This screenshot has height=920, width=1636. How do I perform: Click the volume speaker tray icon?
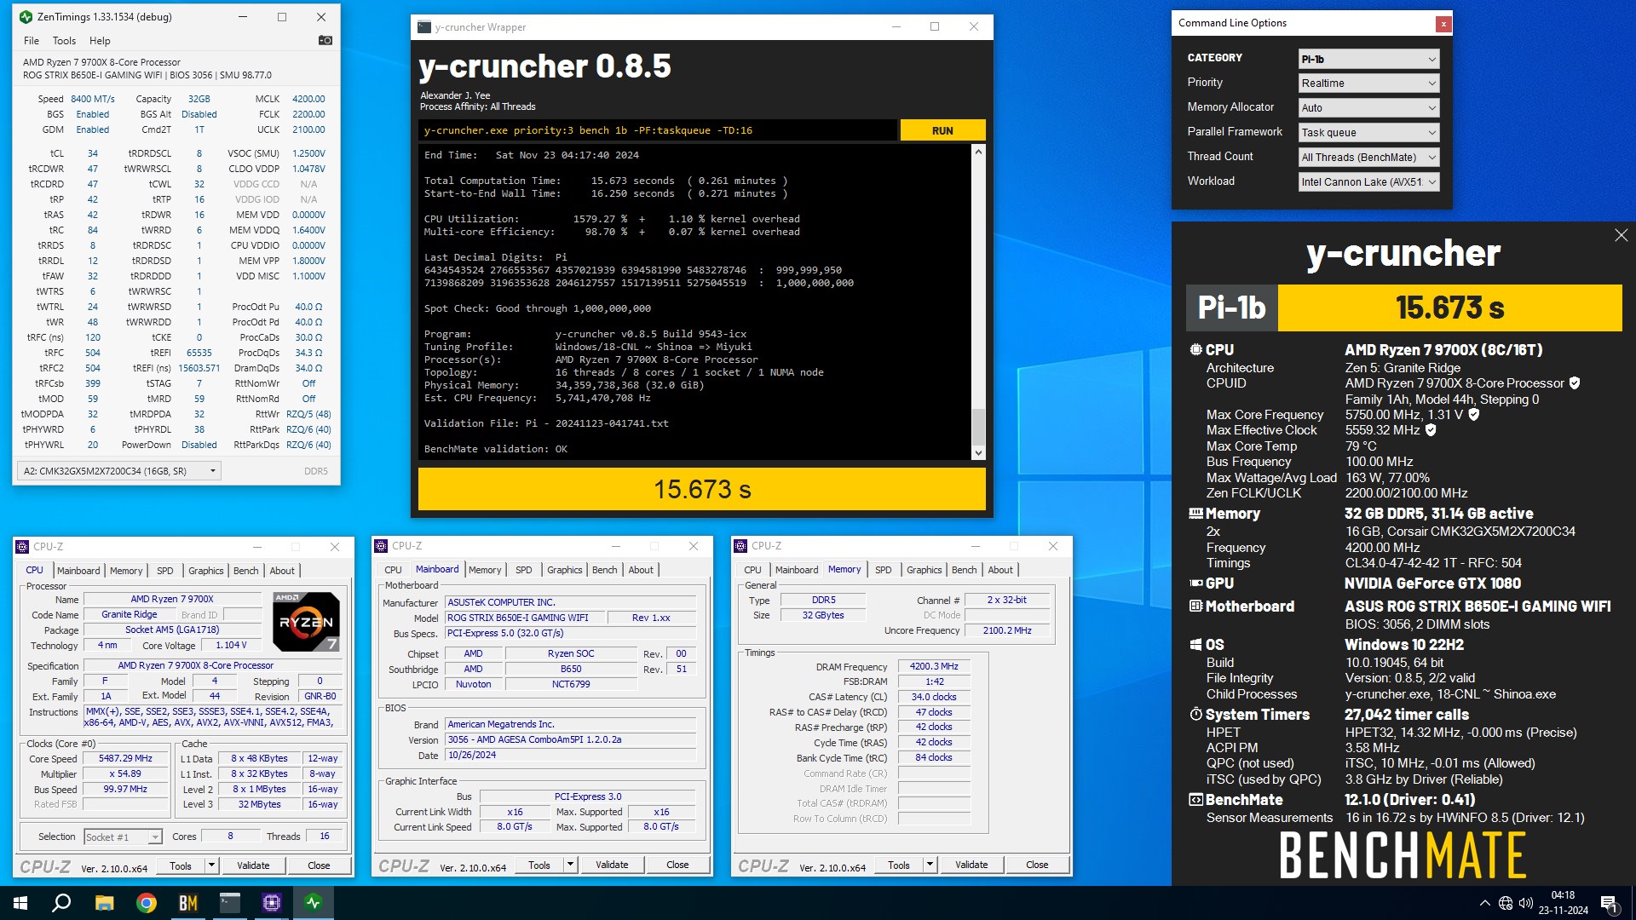(x=1525, y=903)
